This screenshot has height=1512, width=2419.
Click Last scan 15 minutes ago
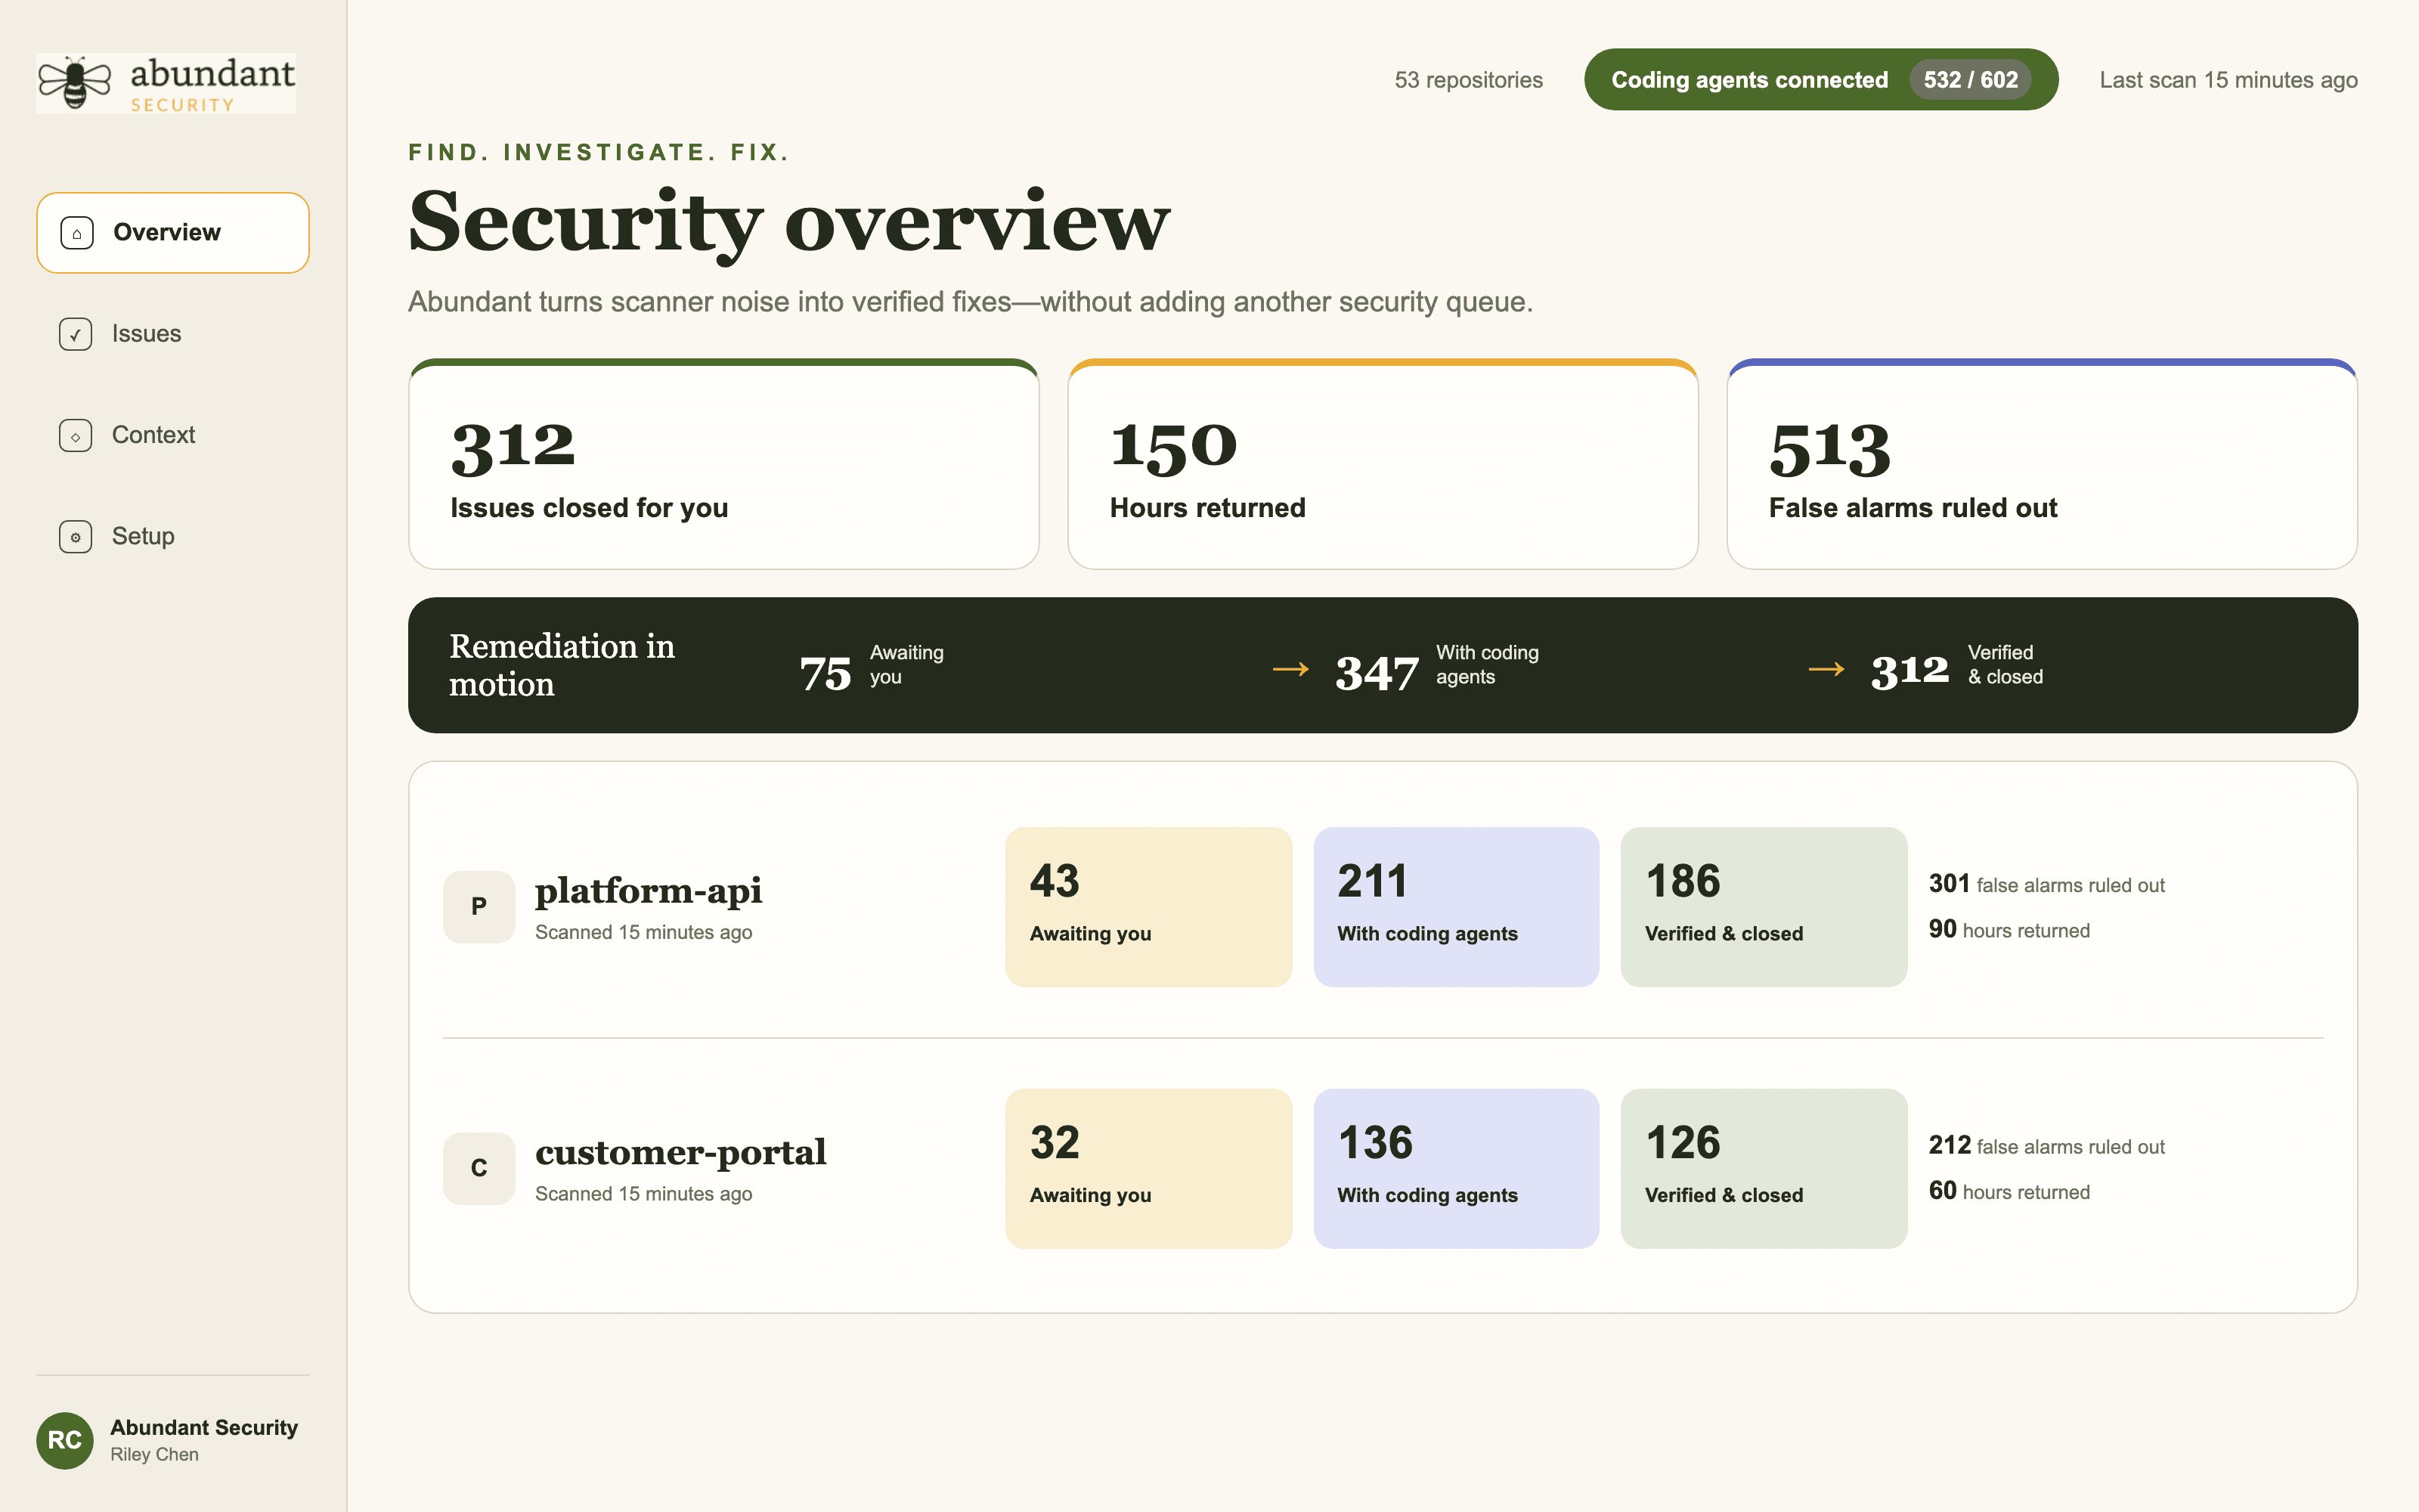(x=2228, y=80)
